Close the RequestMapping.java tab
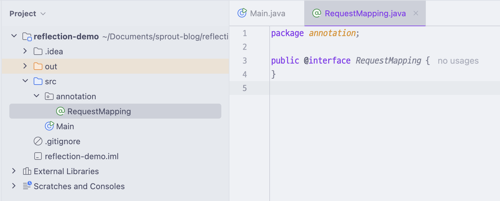Screen dimensions: 500x201 coord(416,13)
